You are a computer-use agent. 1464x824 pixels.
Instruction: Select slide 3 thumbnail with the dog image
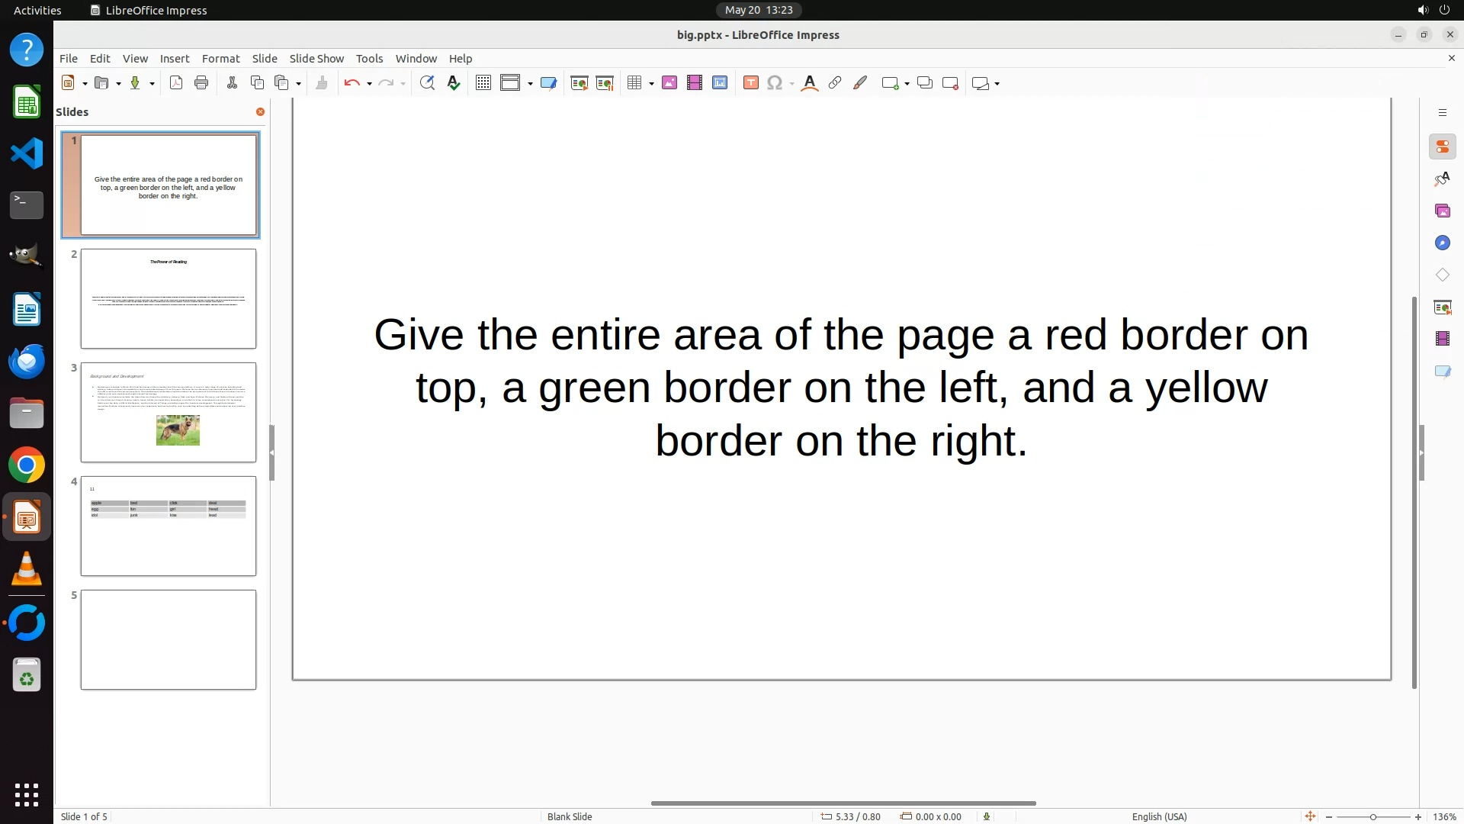pos(169,412)
